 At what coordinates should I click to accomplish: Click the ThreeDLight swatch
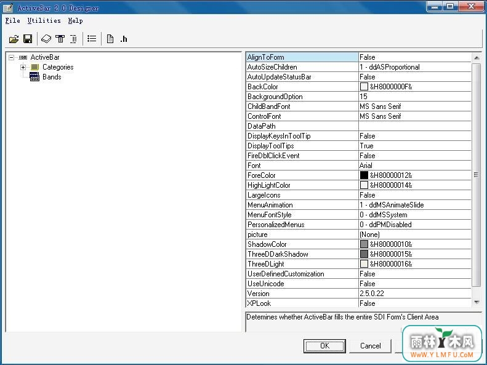(x=364, y=264)
